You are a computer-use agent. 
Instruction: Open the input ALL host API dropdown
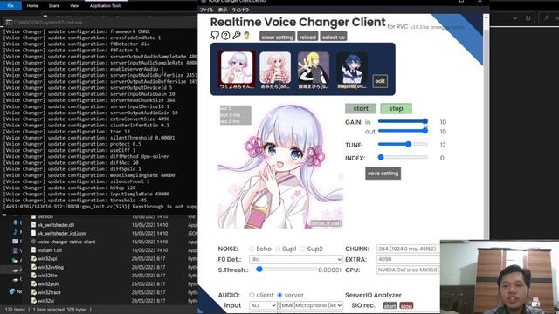point(263,305)
